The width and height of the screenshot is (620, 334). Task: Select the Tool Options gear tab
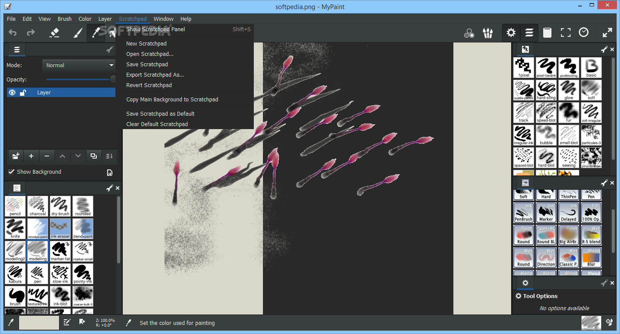pyautogui.click(x=525, y=283)
